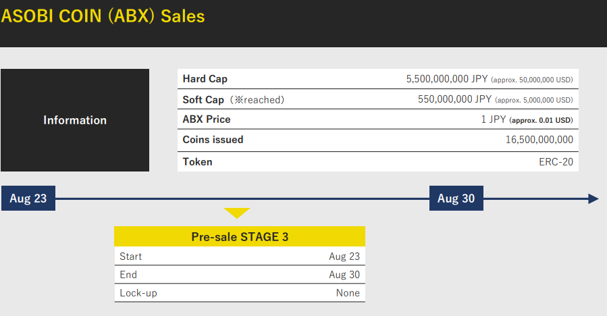This screenshot has width=607, height=316.
Task: Click the Coins issued row label
Action: coord(213,140)
